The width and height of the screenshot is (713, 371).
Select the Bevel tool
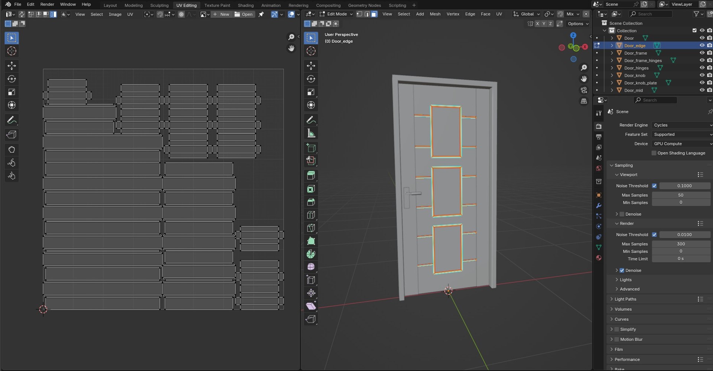click(311, 202)
